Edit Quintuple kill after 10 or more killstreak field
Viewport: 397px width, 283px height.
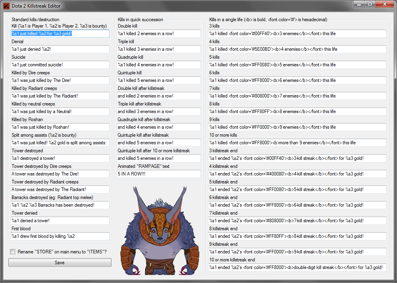pos(159,158)
